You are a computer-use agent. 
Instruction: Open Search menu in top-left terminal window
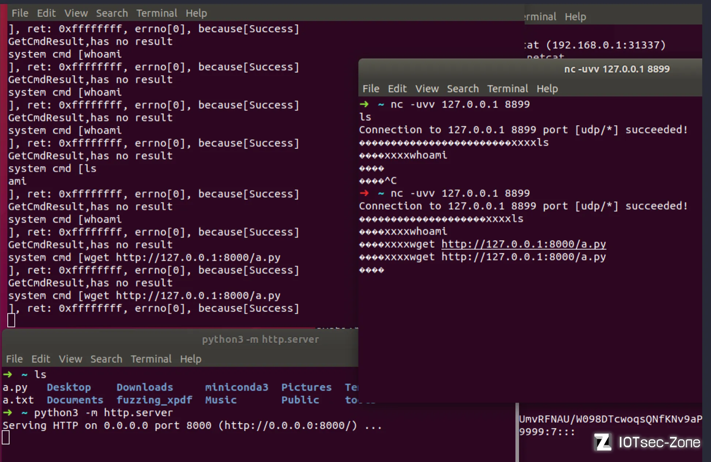(112, 13)
